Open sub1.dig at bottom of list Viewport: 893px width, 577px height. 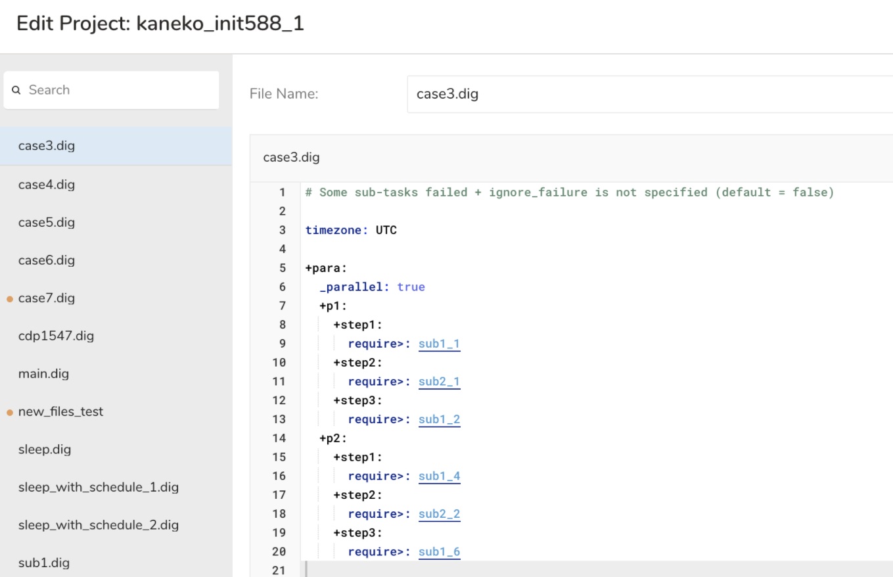coord(44,563)
